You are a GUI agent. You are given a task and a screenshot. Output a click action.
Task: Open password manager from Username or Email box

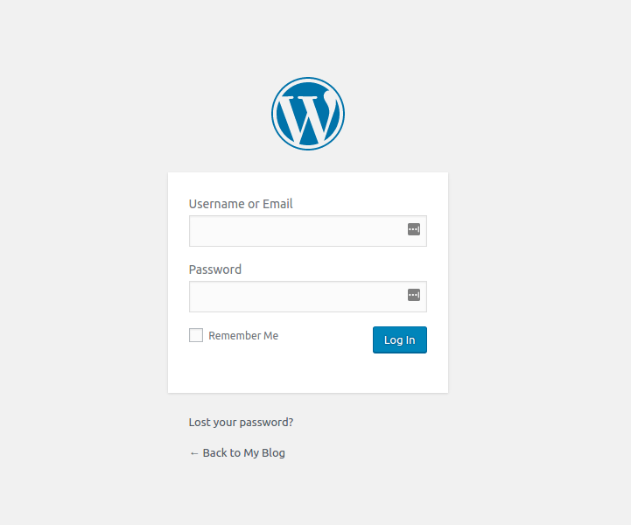click(414, 229)
